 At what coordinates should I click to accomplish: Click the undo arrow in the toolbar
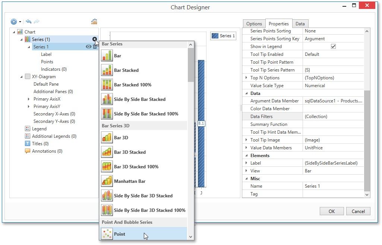[29, 22]
